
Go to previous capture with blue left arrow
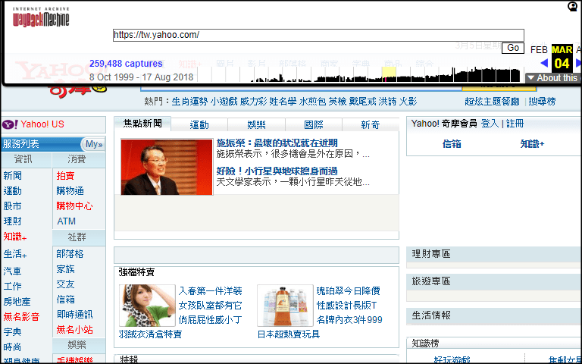click(x=545, y=63)
